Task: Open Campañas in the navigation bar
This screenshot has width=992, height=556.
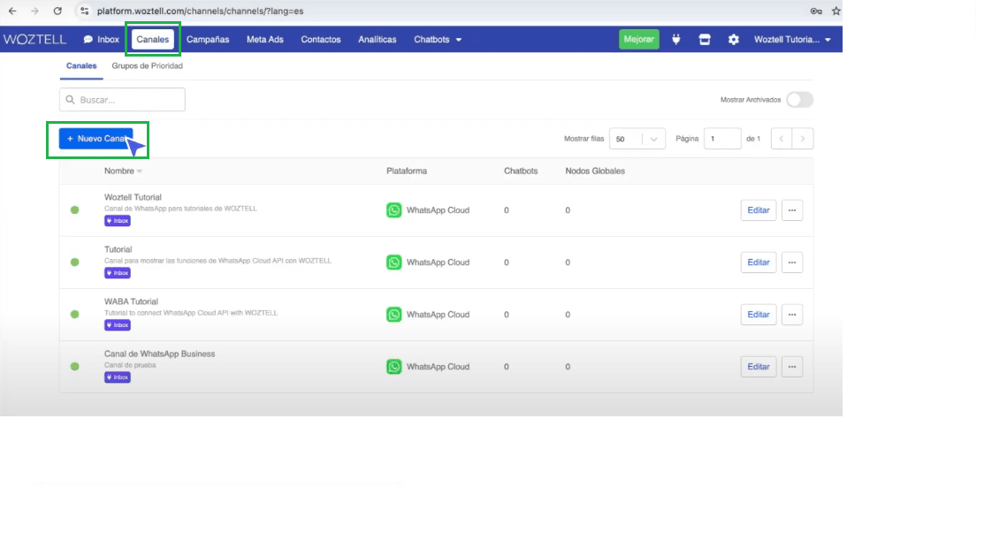Action: [208, 39]
